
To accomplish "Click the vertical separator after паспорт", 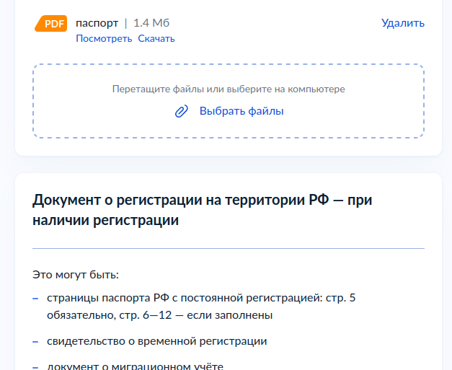I will (x=125, y=23).
